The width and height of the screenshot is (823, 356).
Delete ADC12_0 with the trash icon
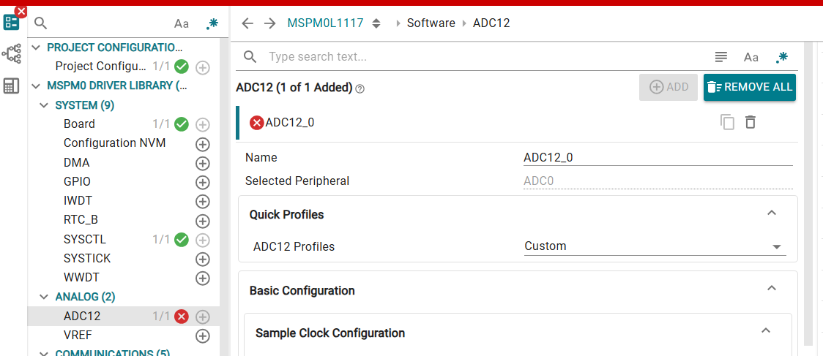click(x=751, y=122)
